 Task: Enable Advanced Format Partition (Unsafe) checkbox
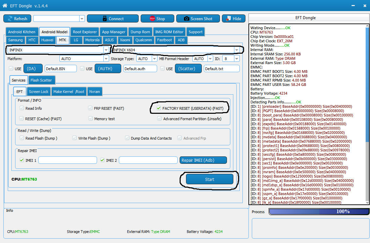click(159, 118)
